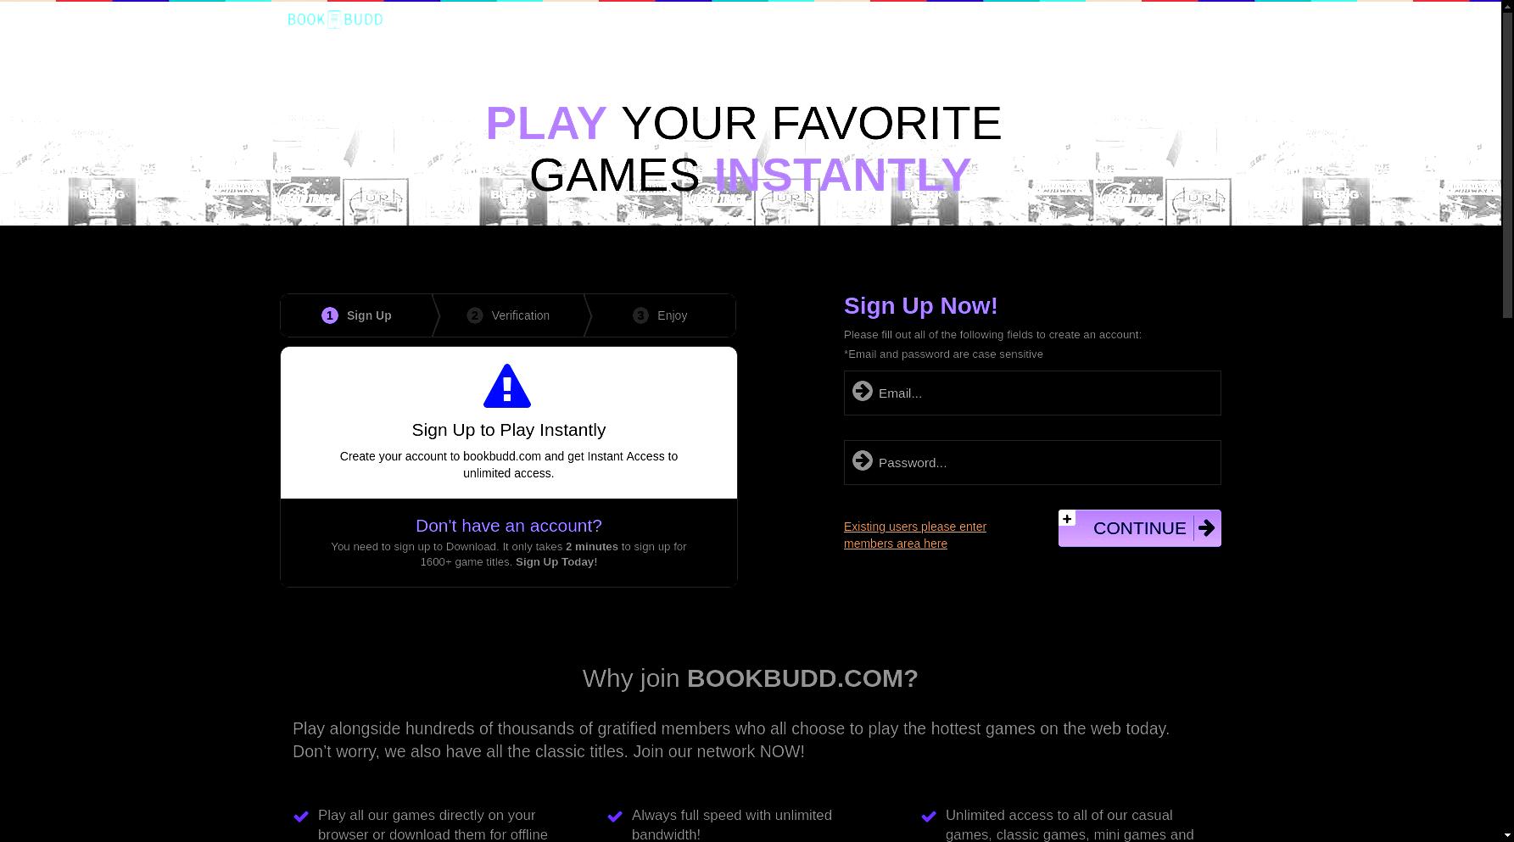Click the step 2 number badge
This screenshot has height=842, width=1514.
coord(475,315)
